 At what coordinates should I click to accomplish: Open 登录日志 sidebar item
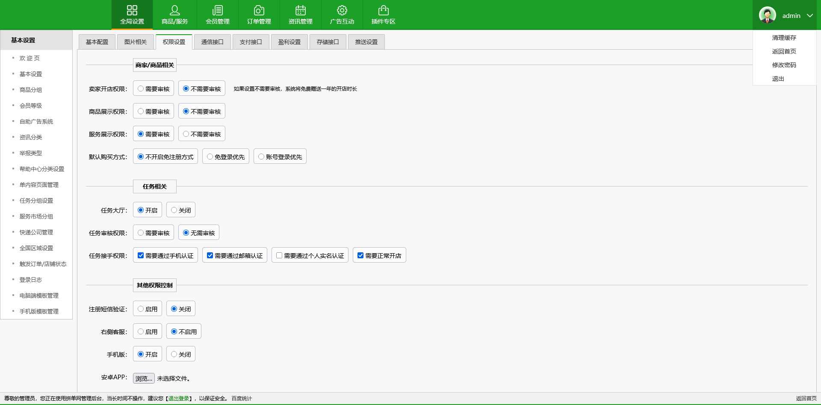click(x=31, y=280)
